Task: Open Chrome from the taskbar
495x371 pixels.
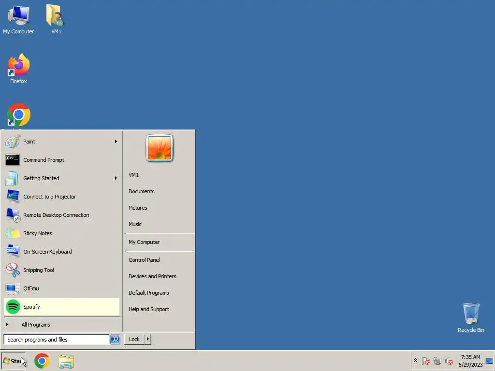Action: coord(42,361)
